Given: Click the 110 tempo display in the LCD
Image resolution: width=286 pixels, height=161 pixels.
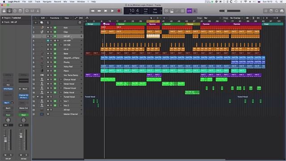Looking at the screenshot, I should coord(146,10).
